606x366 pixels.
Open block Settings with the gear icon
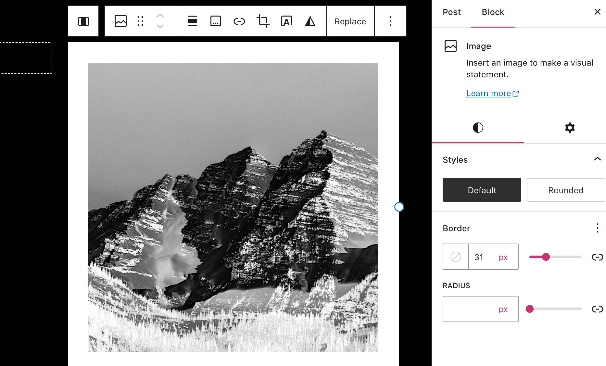tap(569, 128)
